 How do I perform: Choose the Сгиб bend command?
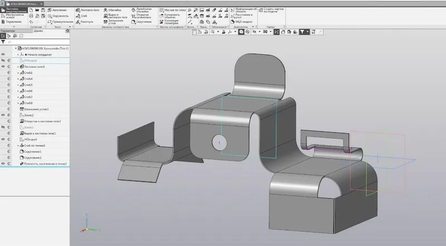pyautogui.click(x=81, y=16)
